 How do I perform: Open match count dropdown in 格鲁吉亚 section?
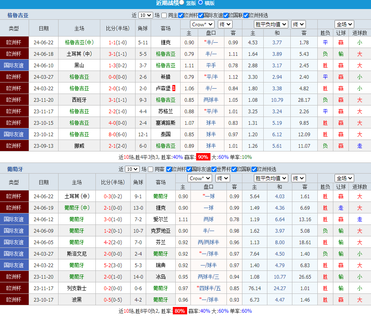point(145,16)
